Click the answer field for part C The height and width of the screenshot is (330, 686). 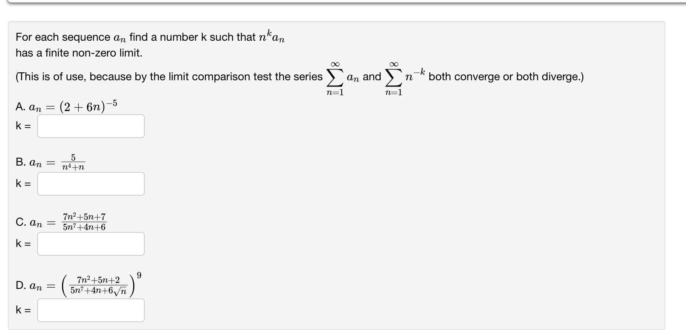(91, 244)
